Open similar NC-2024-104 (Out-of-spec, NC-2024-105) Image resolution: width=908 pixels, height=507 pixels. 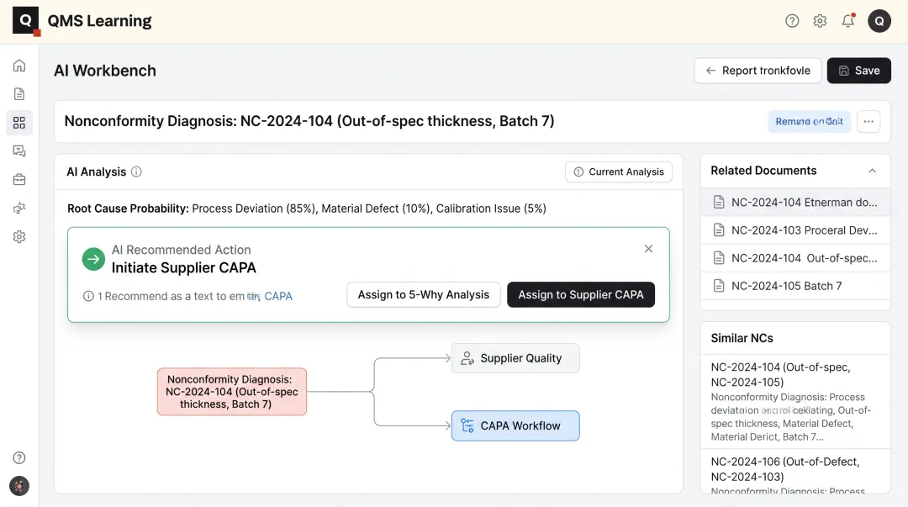(x=795, y=402)
